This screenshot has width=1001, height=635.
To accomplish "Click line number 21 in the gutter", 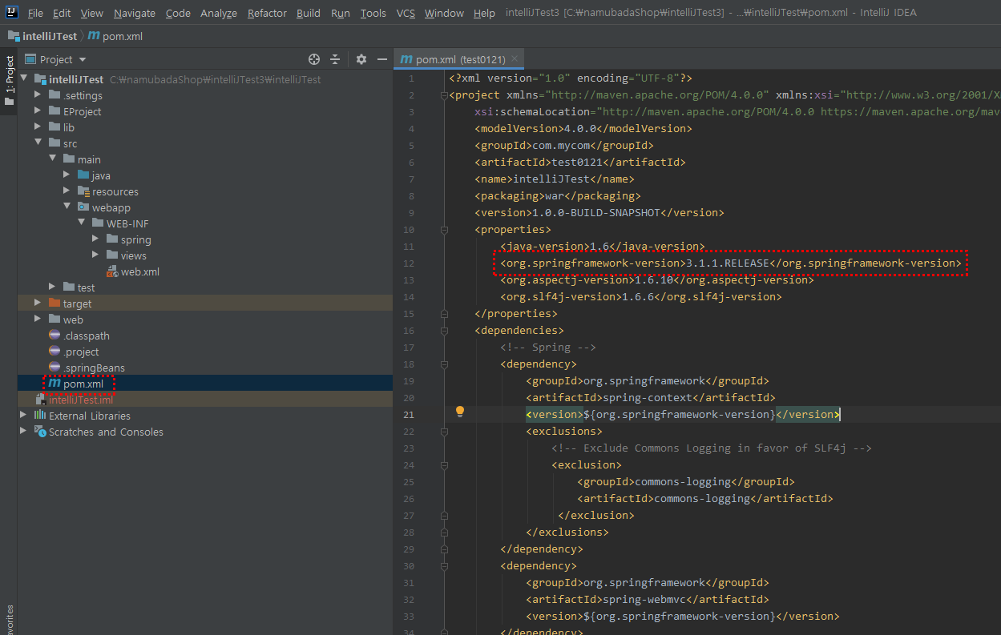I will 409,415.
